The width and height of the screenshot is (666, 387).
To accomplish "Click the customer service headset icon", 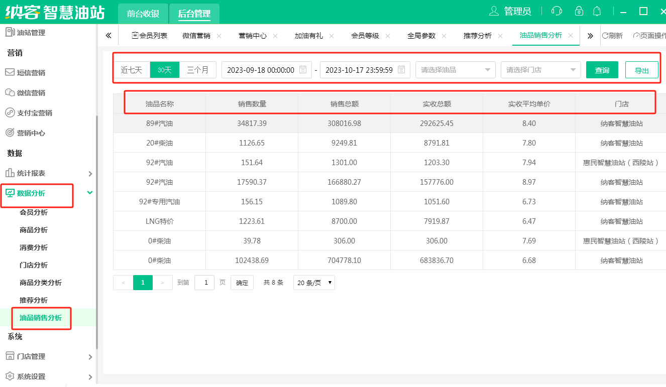I will (557, 11).
